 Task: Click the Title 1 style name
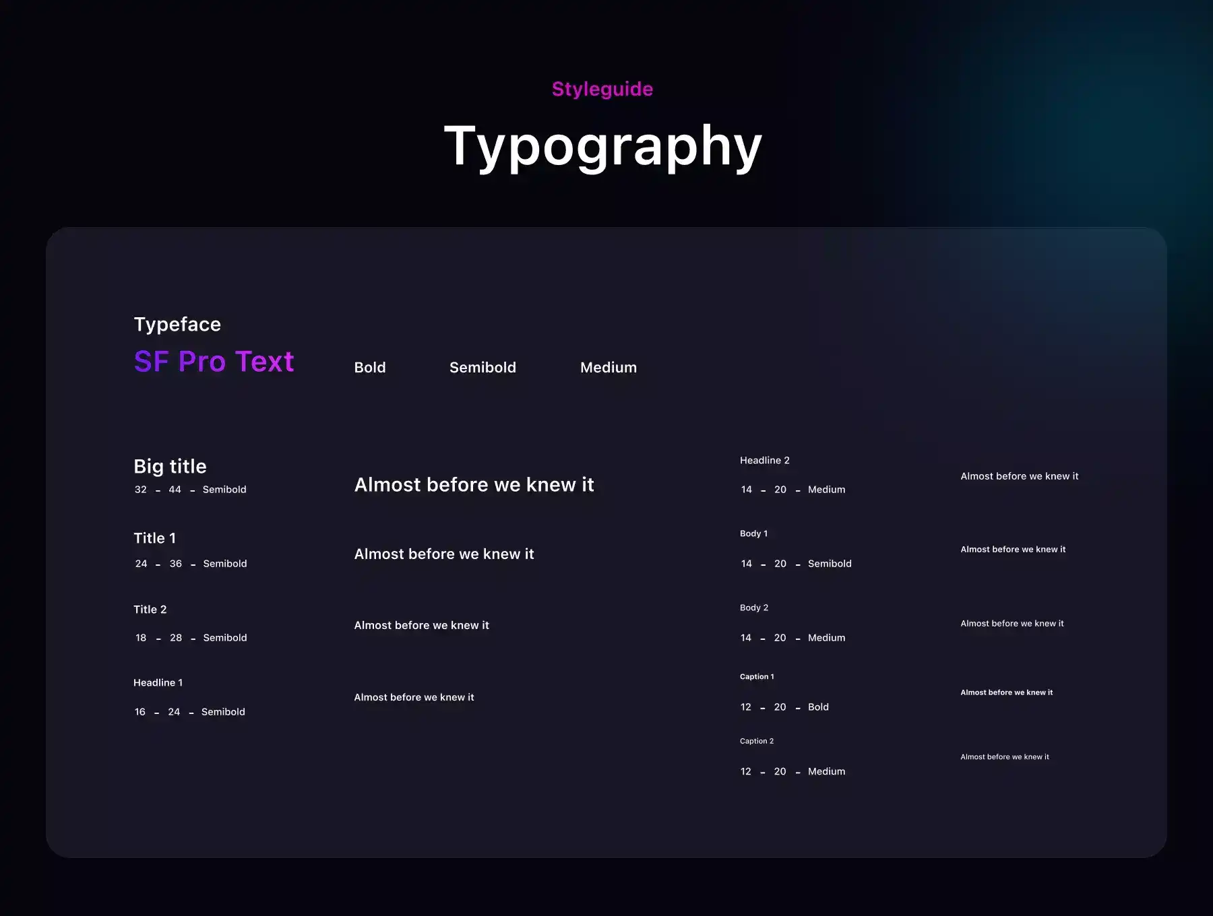click(x=154, y=538)
